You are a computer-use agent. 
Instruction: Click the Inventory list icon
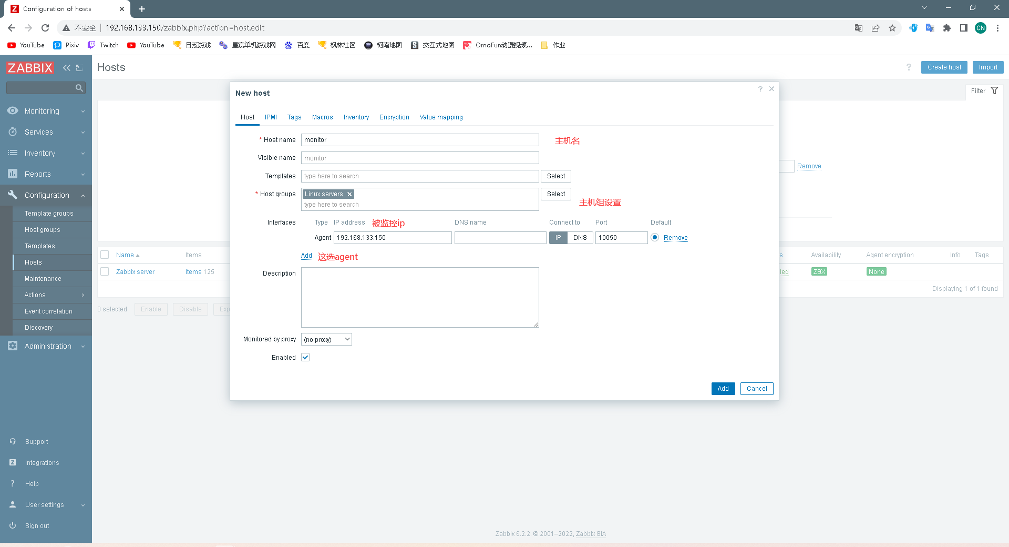click(13, 153)
